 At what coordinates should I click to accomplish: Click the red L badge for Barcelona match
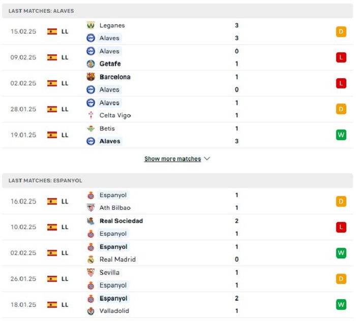[341, 83]
